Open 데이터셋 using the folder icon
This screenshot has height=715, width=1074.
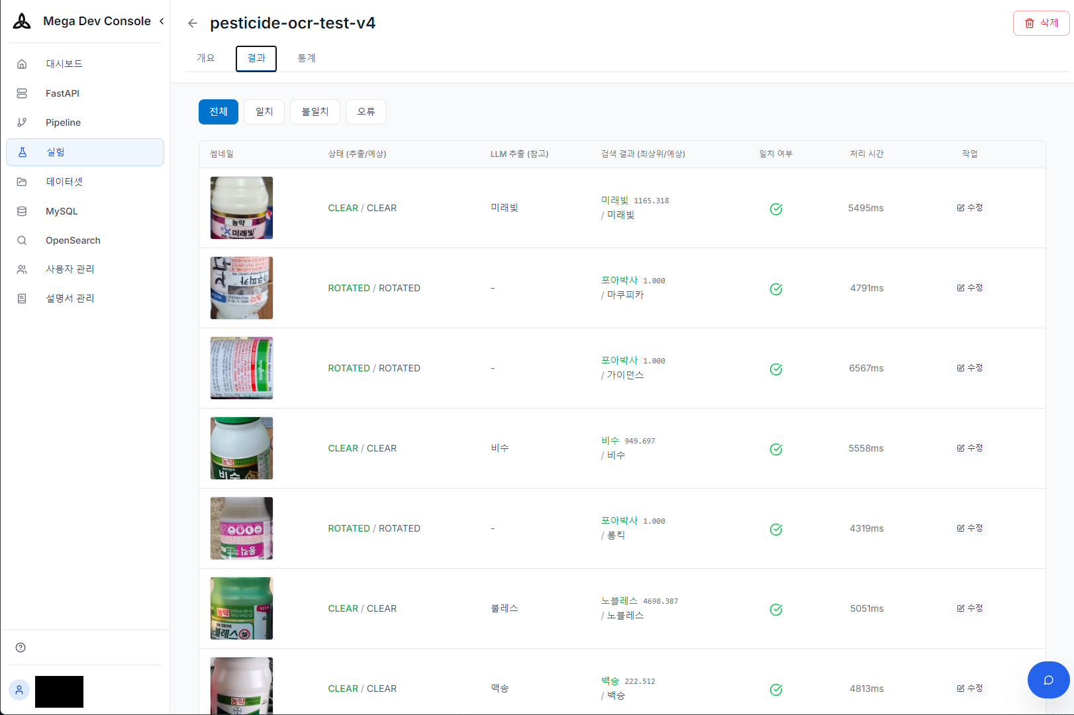point(22,181)
